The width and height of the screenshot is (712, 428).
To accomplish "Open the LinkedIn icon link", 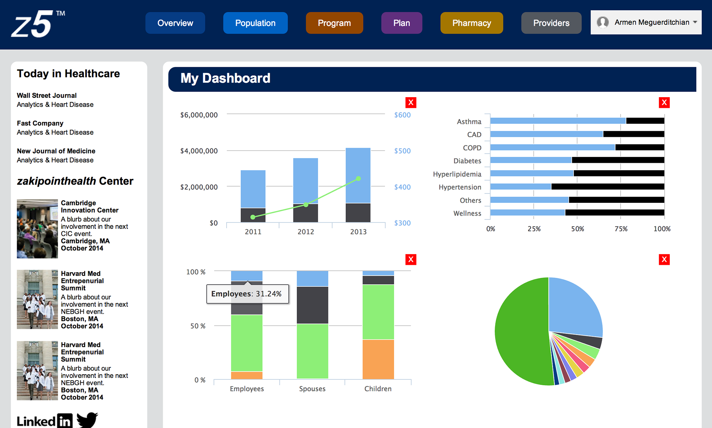I will click(x=44, y=421).
